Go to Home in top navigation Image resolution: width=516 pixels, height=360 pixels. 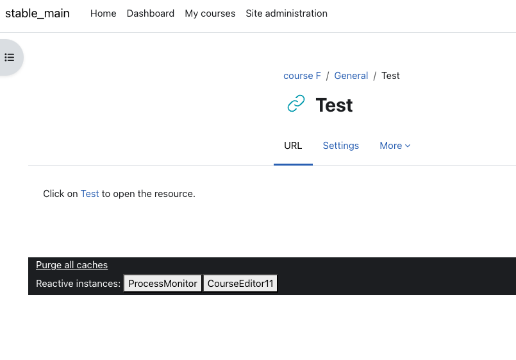click(103, 13)
